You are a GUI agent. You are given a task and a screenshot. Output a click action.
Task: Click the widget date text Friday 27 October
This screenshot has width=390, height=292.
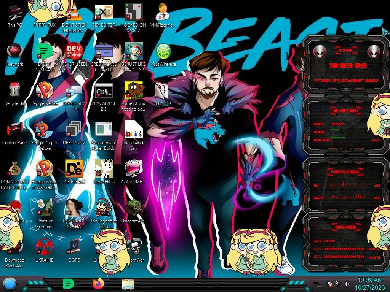click(346, 81)
